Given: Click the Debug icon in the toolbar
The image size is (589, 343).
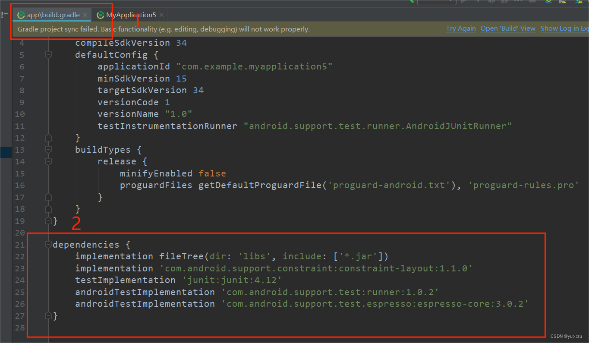Looking at the screenshot, I should (478, 2).
